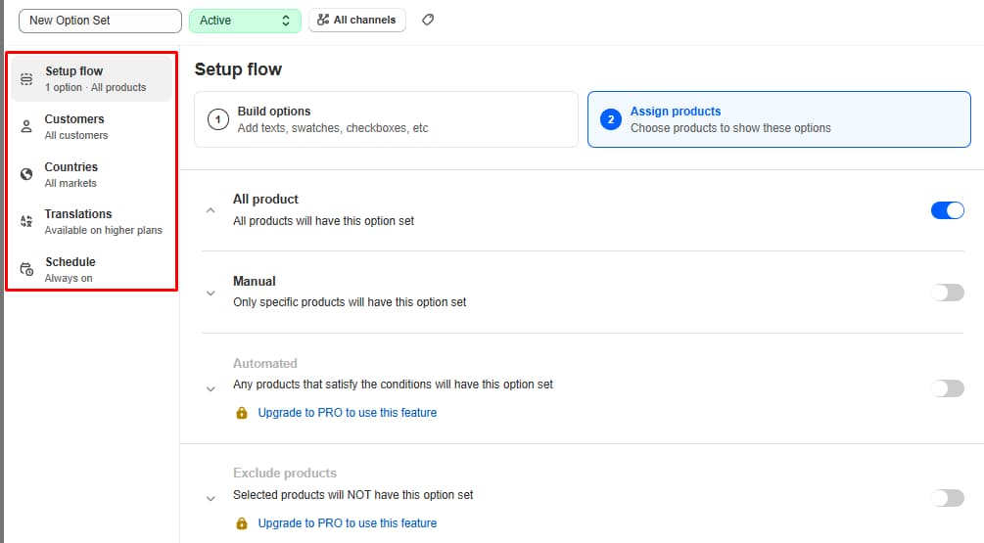
Task: Toggle the Exclude products switch
Action: [x=948, y=498]
